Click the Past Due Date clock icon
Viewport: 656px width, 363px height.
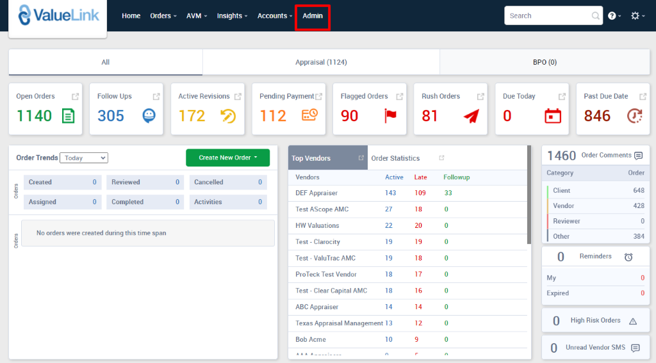[x=635, y=116]
